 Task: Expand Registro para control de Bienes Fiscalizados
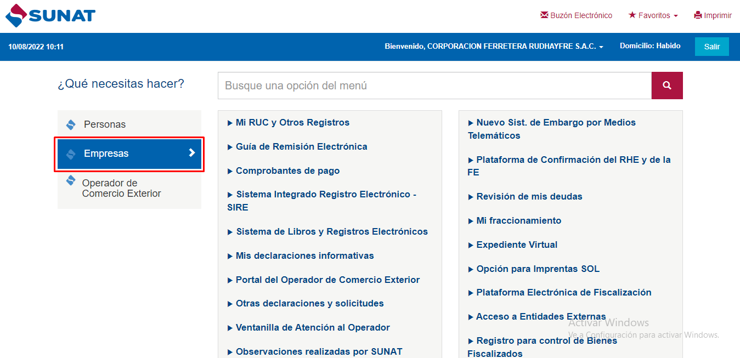(543, 347)
